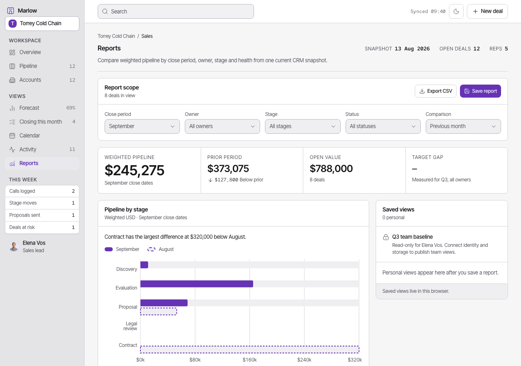Screen dimensions: 521x366
Task: Open the Close period dropdown set to September
Action: (142, 126)
